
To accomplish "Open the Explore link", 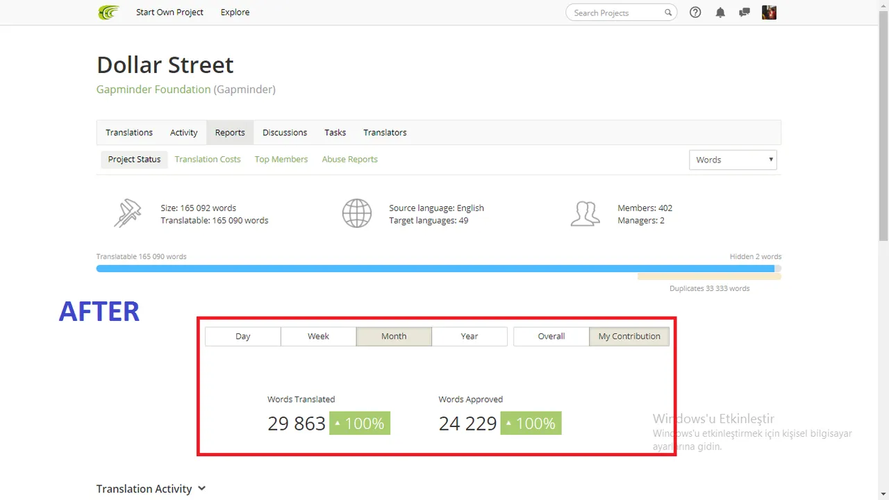I will pyautogui.click(x=235, y=12).
